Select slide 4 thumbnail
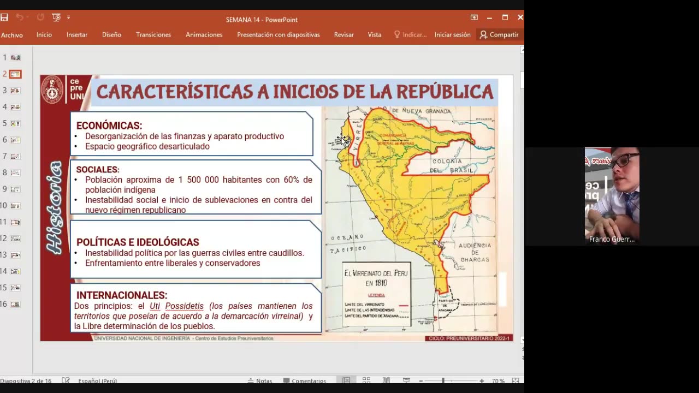The image size is (699, 393). 15,107
